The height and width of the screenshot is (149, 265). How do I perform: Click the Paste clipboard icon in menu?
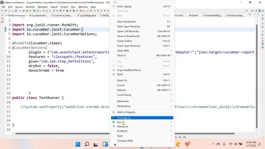point(113,74)
